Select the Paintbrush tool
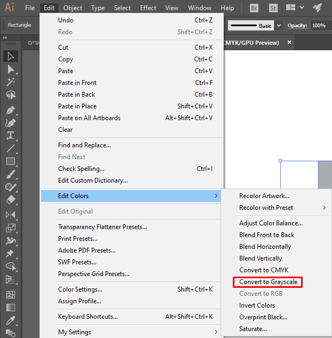 11,174
